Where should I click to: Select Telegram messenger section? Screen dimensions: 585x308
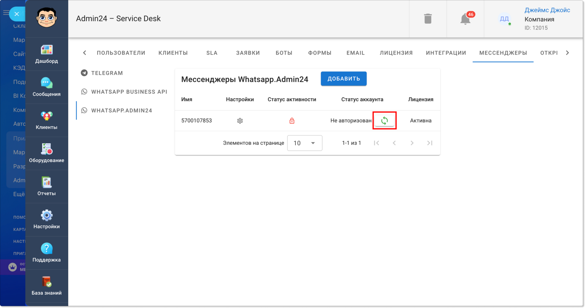(107, 73)
